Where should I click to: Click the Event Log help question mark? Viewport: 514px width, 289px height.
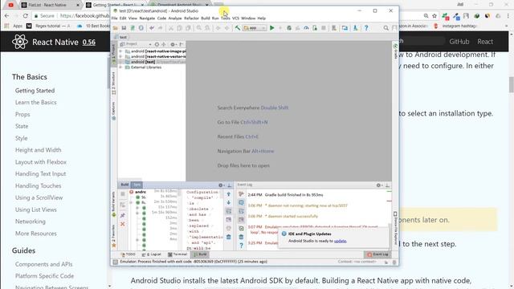pos(241,246)
